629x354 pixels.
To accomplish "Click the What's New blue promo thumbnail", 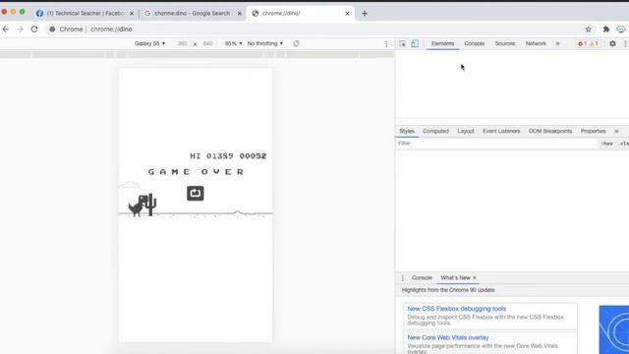I will point(613,329).
